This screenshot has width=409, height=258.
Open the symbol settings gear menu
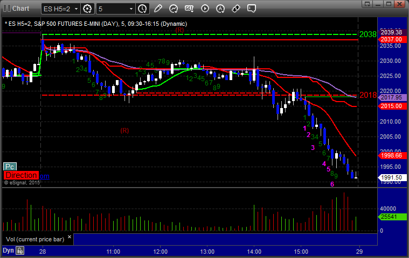(87, 9)
